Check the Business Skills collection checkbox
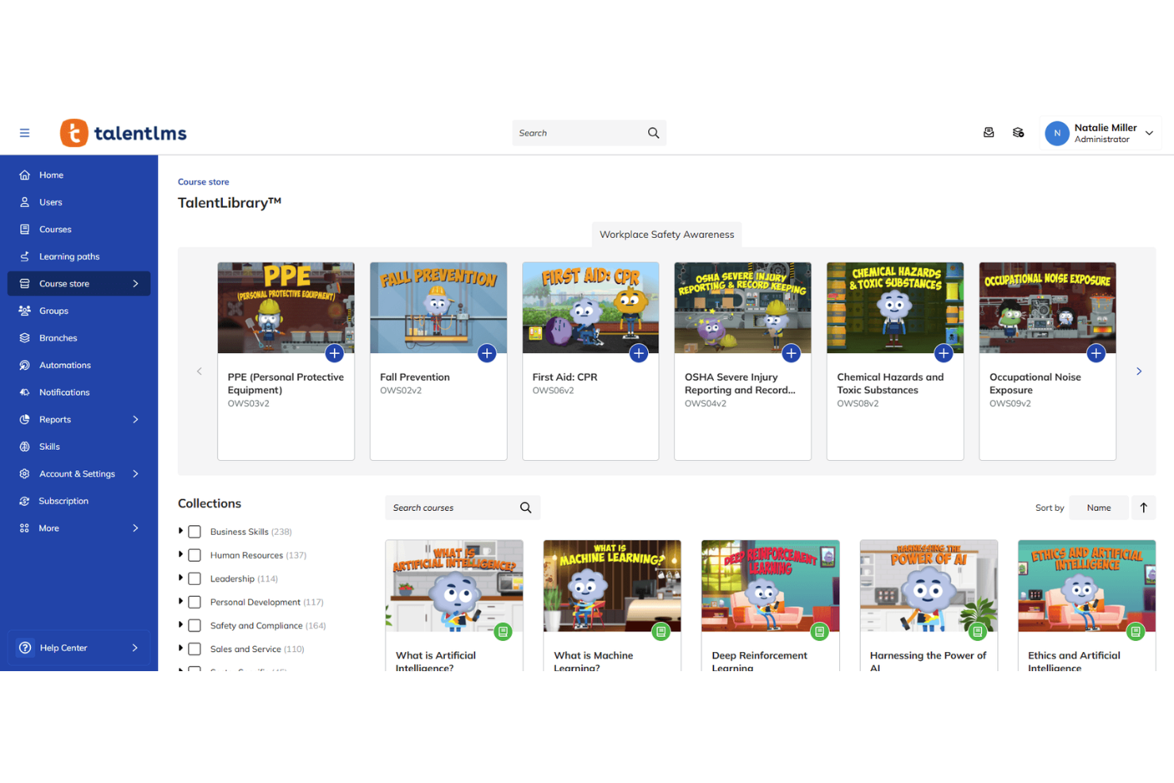Viewport: 1174px width, 783px height. (194, 532)
